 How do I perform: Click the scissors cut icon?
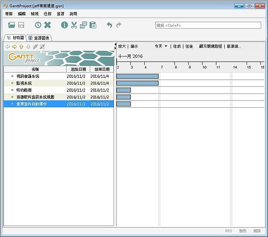tap(74, 25)
